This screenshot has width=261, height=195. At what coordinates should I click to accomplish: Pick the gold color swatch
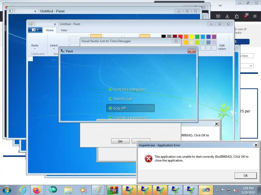click(186, 42)
